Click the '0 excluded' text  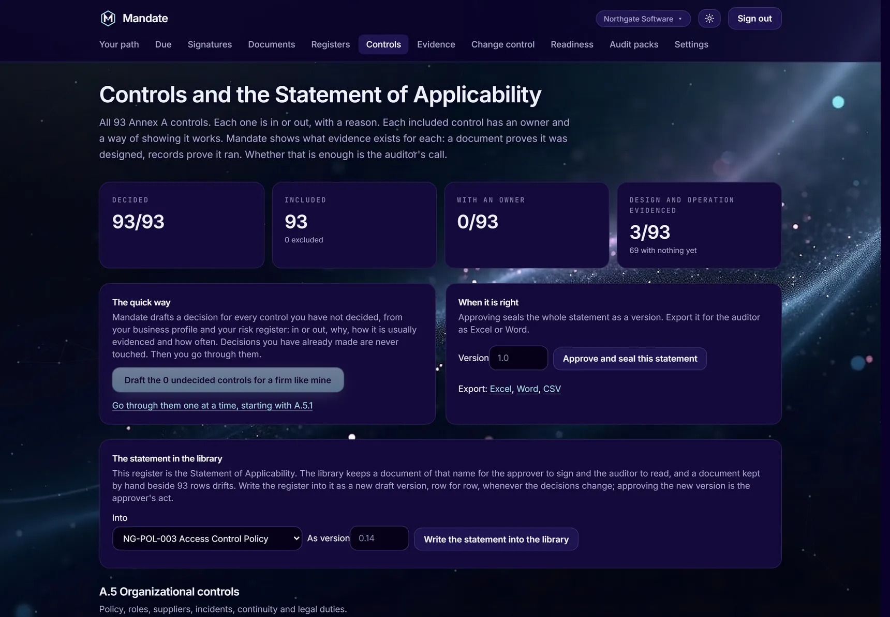pos(304,240)
